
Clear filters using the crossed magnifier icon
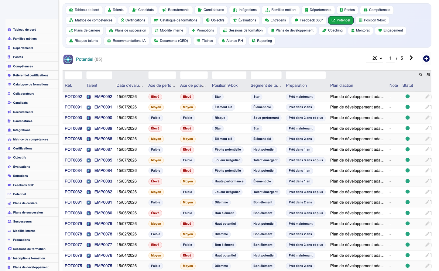(x=428, y=75)
